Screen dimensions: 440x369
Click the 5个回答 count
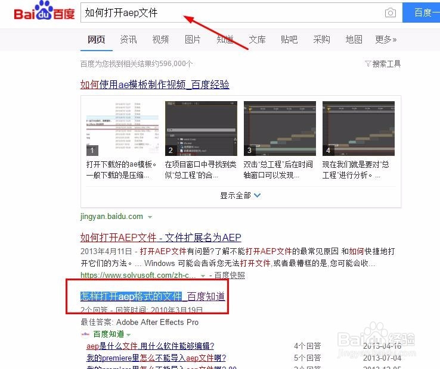pyautogui.click(x=307, y=358)
